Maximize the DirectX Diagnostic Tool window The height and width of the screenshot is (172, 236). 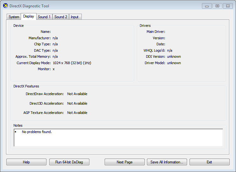coord(217,6)
